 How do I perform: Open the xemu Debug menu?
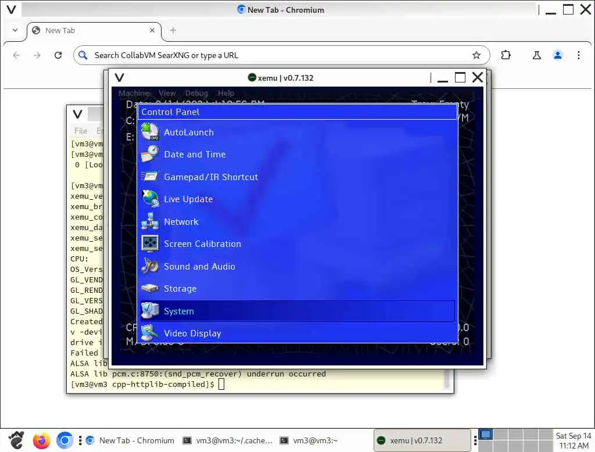point(196,93)
